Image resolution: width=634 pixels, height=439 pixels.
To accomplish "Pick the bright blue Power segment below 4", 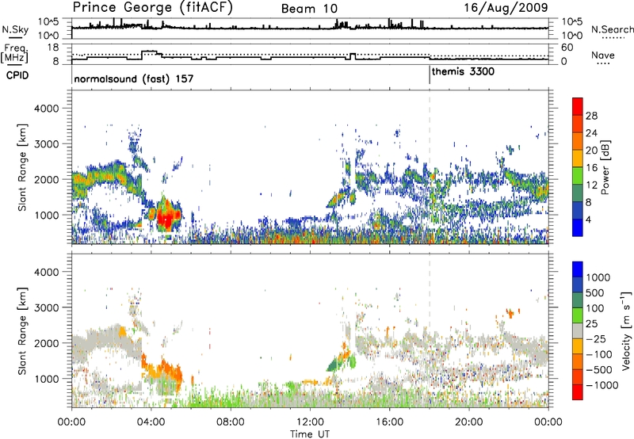I will point(578,227).
